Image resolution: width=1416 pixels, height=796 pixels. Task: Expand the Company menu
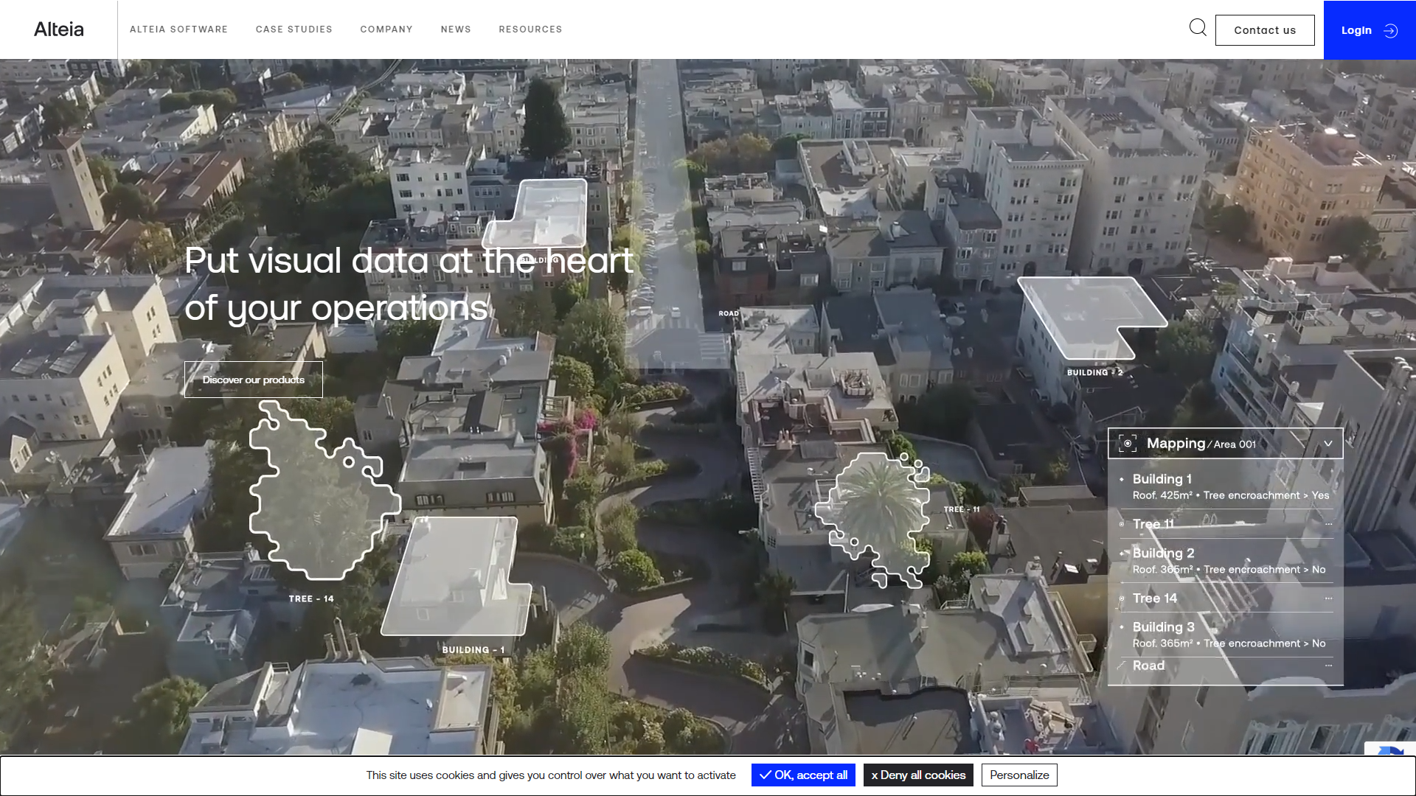[386, 29]
